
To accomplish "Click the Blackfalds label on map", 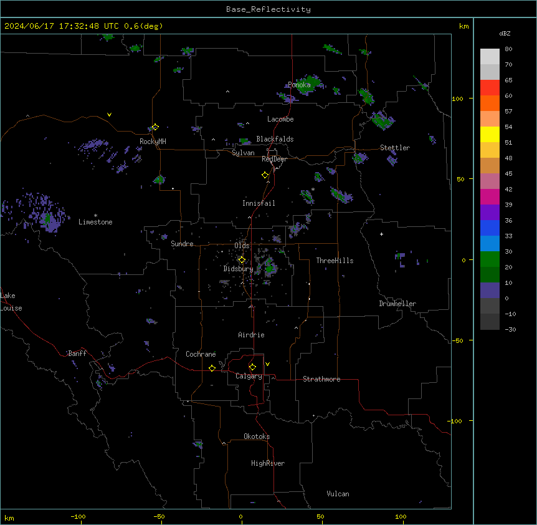I will [275, 139].
